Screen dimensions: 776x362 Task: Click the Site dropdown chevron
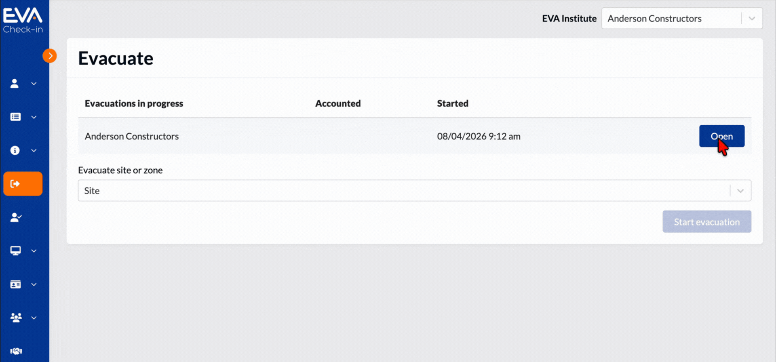740,191
